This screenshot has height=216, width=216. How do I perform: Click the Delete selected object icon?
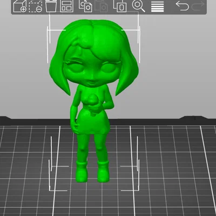[x=36, y=6]
